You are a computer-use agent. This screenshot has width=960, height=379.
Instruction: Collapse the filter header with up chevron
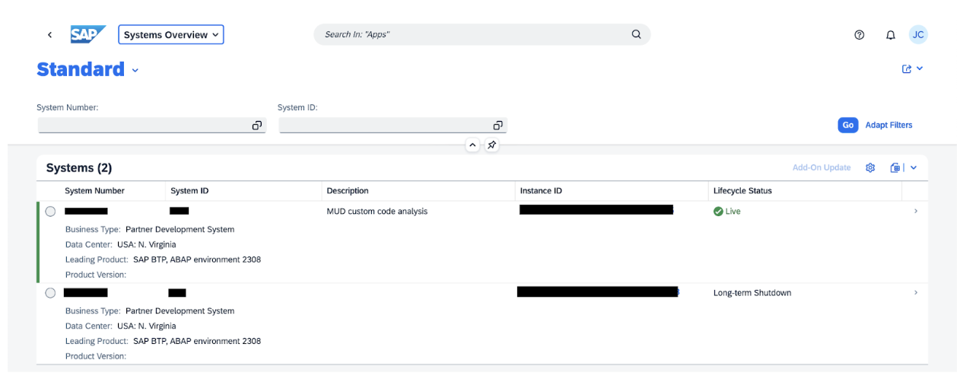pos(472,145)
